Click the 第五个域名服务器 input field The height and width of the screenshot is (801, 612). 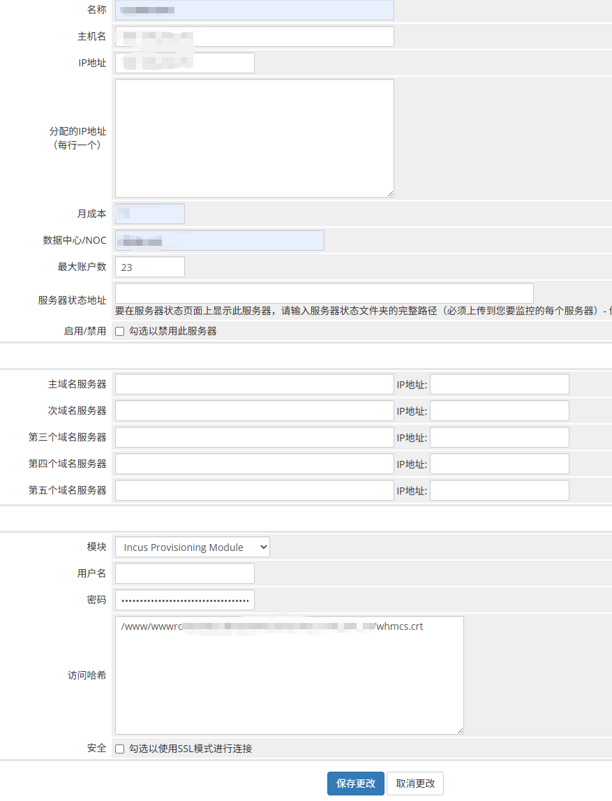coord(254,490)
